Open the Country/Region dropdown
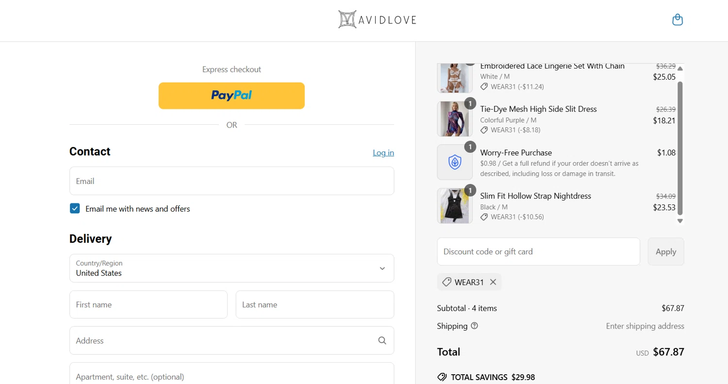 coord(232,268)
